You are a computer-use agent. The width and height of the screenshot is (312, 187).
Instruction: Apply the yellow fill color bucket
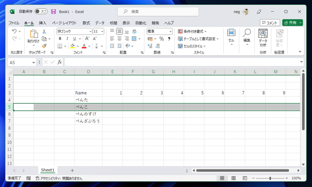pyautogui.click(x=73, y=46)
